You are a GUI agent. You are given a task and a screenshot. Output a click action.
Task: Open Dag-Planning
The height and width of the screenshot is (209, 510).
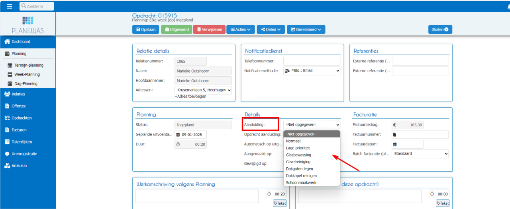(x=26, y=83)
